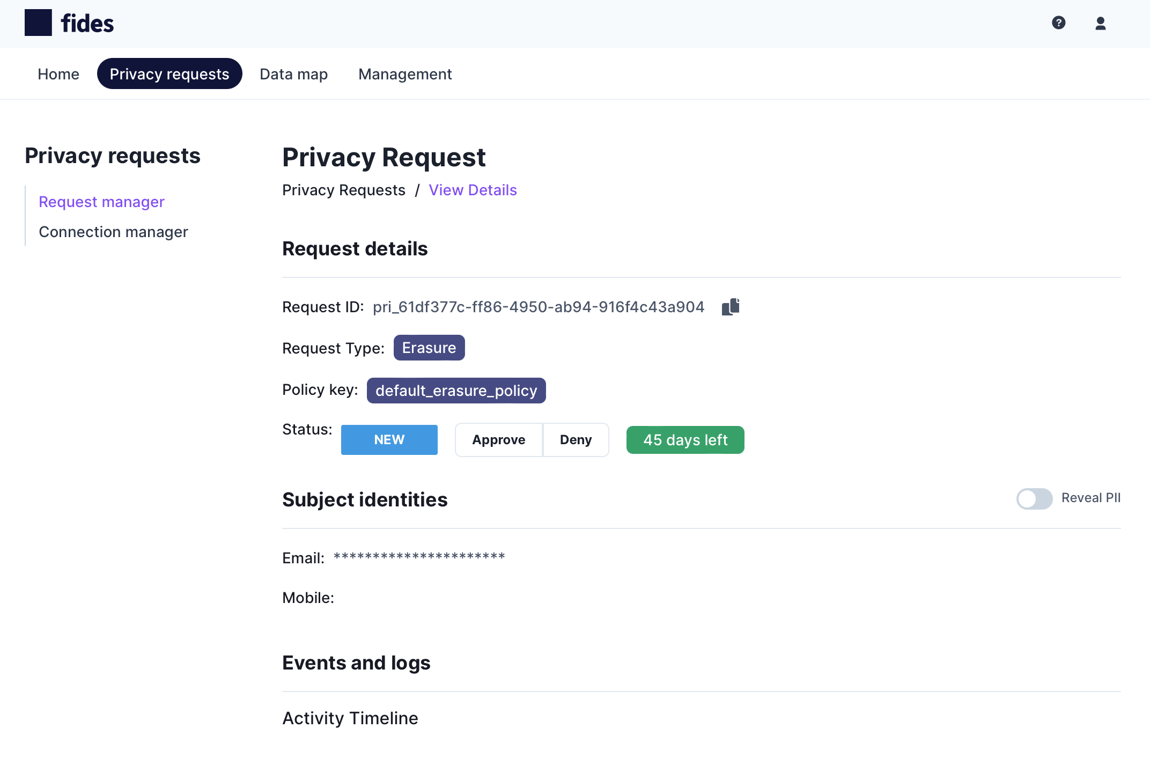Click the Mobile: label
The height and width of the screenshot is (765, 1150).
308,598
